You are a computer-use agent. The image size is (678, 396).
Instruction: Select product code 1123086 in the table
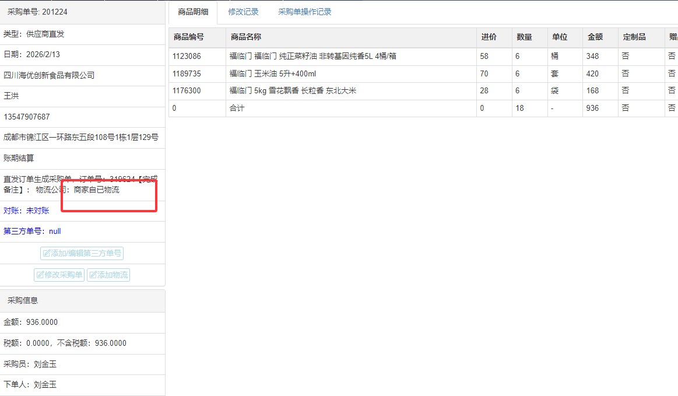pos(187,57)
